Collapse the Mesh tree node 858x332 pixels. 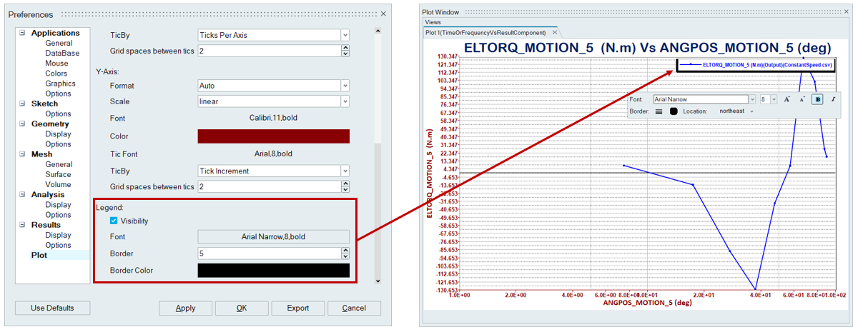(22, 154)
